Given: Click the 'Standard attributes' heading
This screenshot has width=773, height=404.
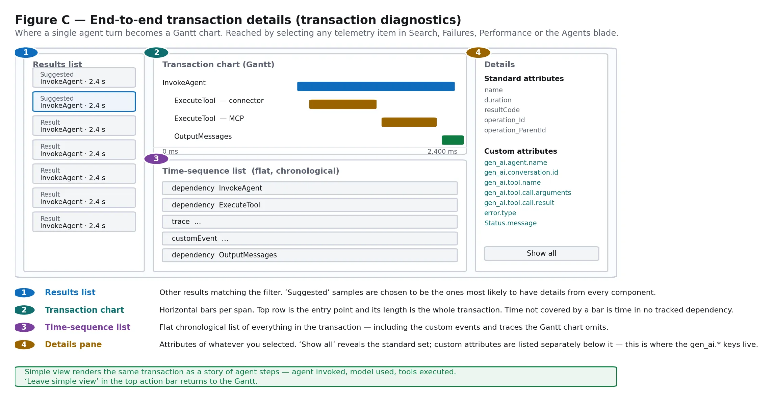Looking at the screenshot, I should coord(524,79).
